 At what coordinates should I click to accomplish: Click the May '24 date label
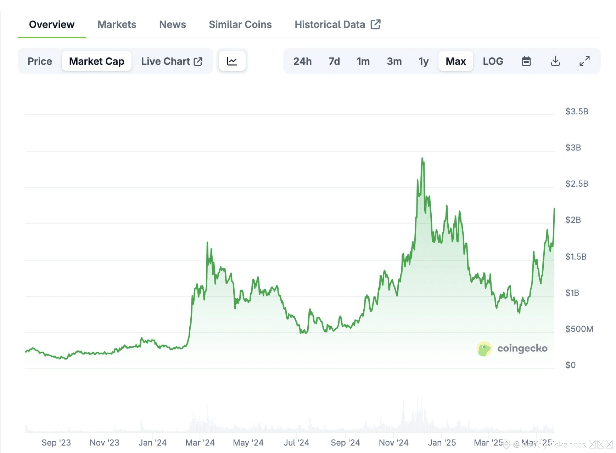(248, 443)
